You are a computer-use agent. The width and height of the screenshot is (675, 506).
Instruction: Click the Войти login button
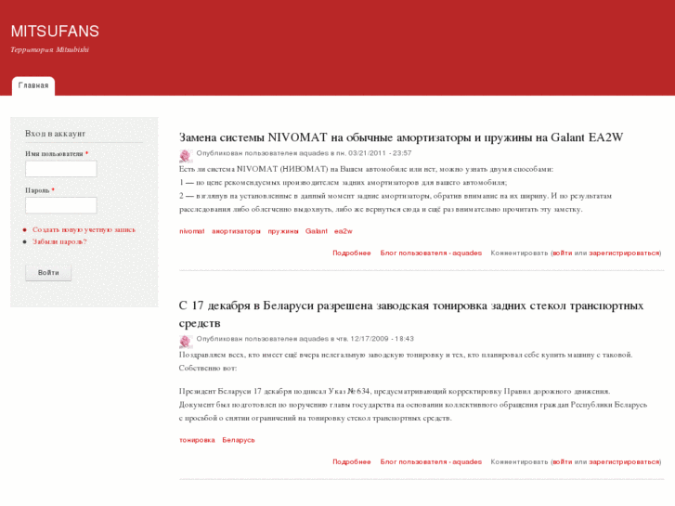(48, 273)
